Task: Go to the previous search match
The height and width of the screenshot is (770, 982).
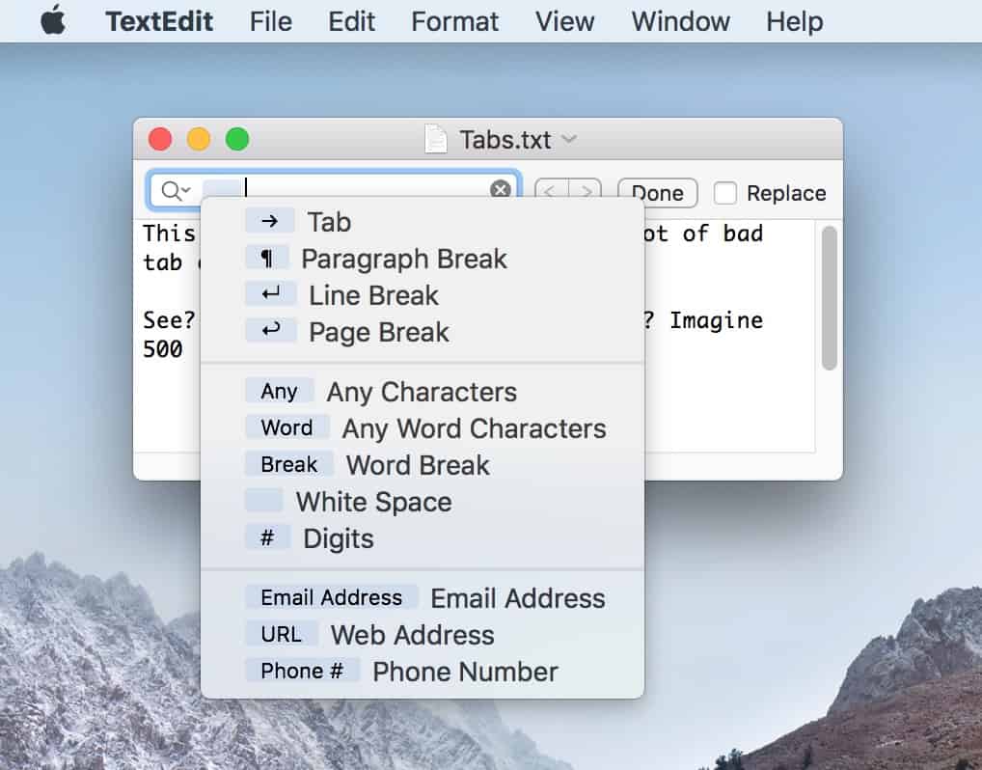Action: coord(552,192)
